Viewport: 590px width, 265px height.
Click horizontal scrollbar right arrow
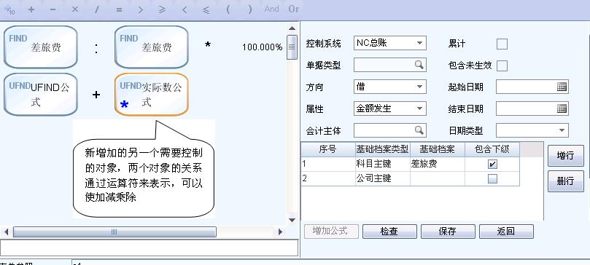pos(280,232)
